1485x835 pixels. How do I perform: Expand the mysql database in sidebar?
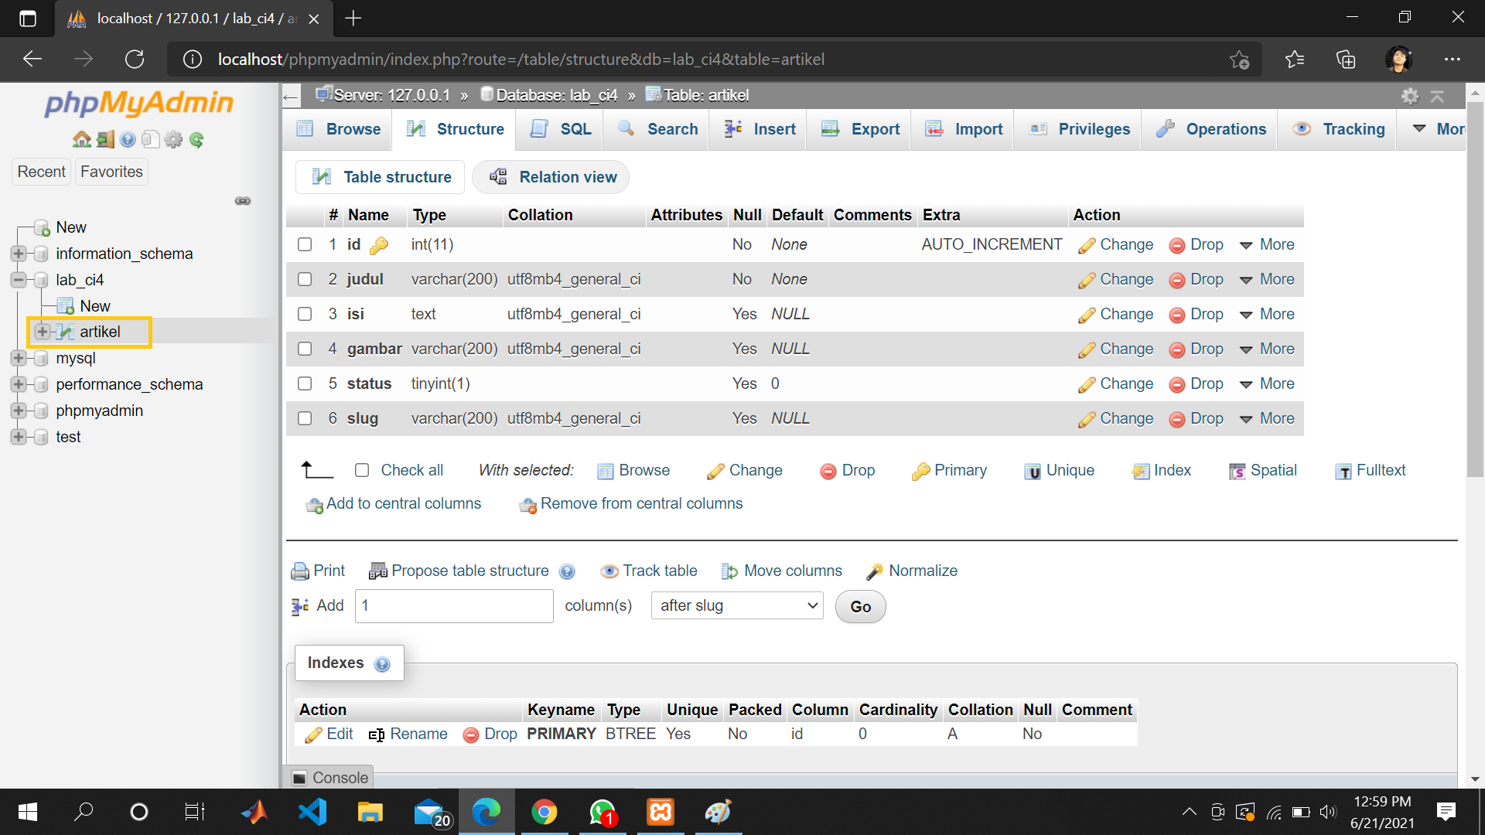(x=19, y=358)
